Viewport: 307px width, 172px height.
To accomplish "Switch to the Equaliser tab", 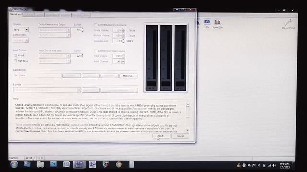I will tap(77, 15).
